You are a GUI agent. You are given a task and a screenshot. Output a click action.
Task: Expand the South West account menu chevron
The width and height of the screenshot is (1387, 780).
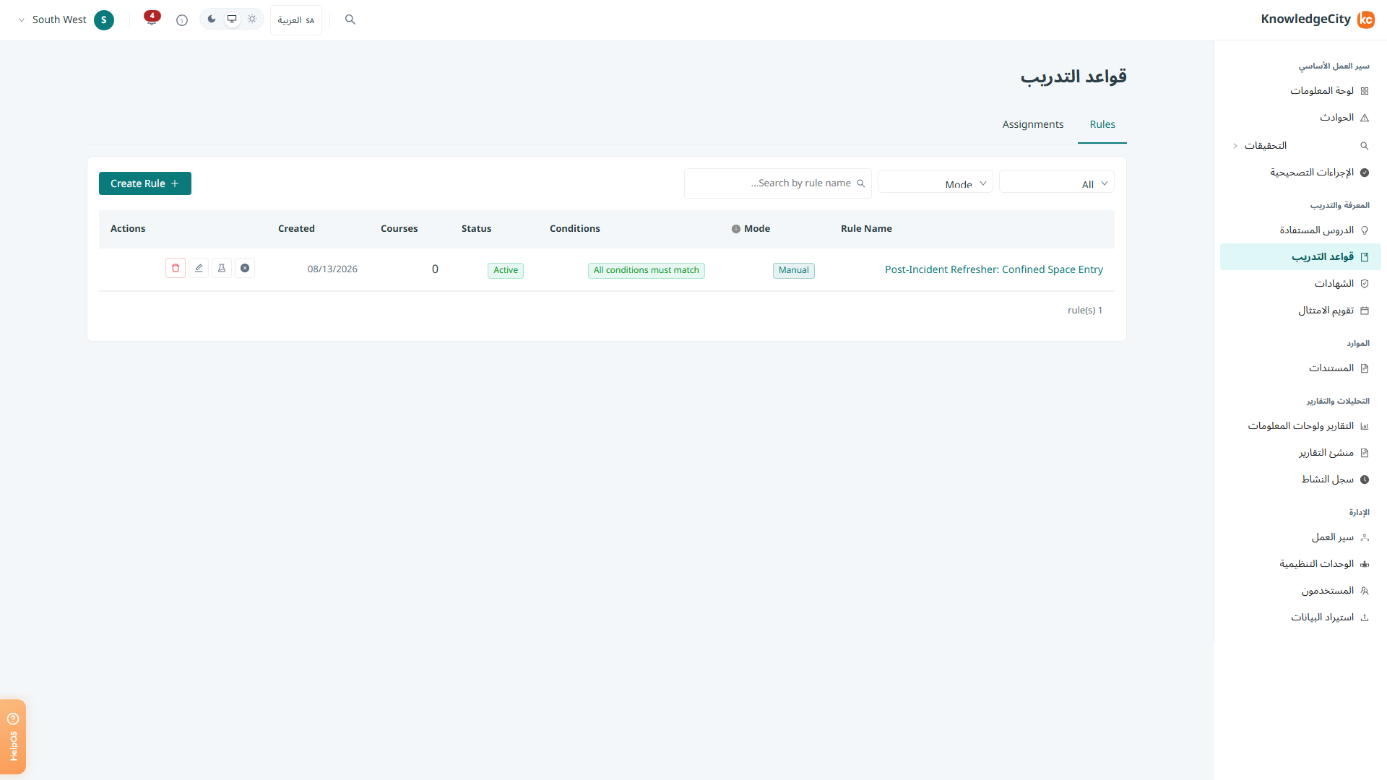pyautogui.click(x=22, y=20)
